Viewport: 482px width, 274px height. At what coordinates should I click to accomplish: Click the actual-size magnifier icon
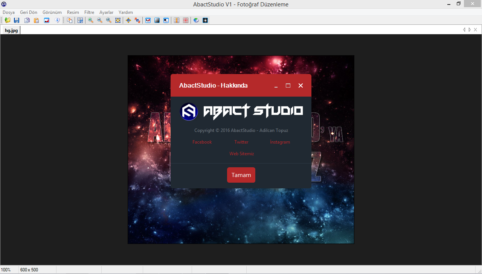(x=109, y=20)
